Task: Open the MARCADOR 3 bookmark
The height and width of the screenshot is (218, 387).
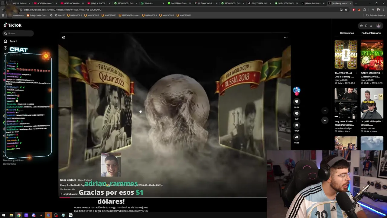Action: tap(109, 15)
